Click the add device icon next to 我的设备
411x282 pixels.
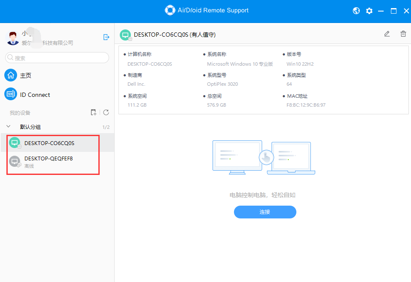pos(94,112)
